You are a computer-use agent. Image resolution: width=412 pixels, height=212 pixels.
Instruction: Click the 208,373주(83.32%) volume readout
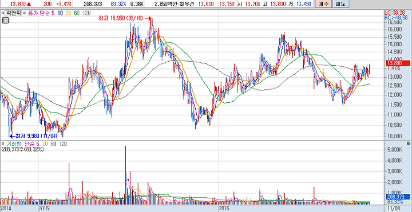22,149
